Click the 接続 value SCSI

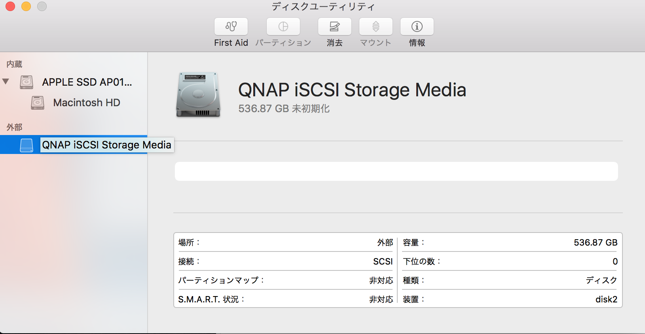coord(383,261)
